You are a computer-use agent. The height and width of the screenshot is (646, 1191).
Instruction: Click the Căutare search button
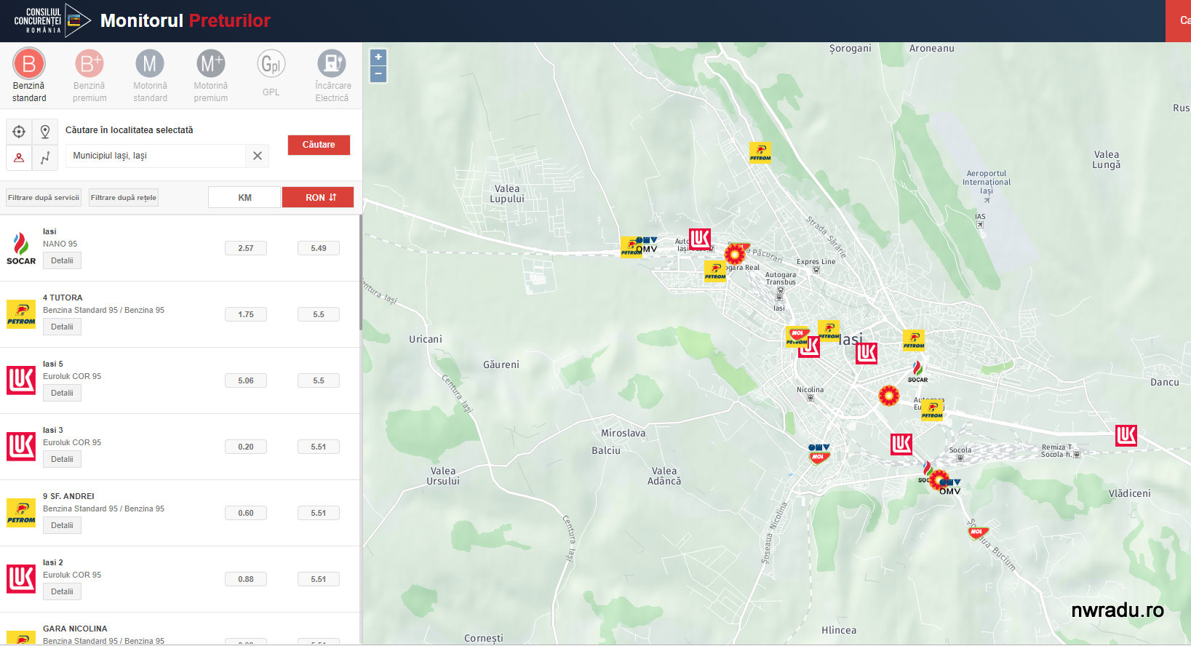click(319, 145)
